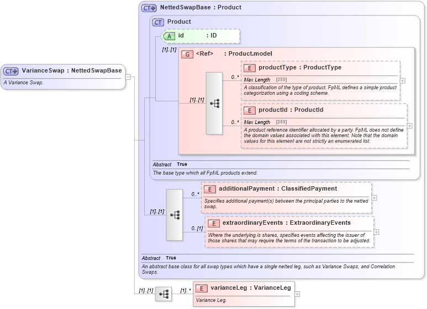Screen dimensions: 427x309
Task: Click Product's 'Abstract True' property
Action: tap(170, 164)
